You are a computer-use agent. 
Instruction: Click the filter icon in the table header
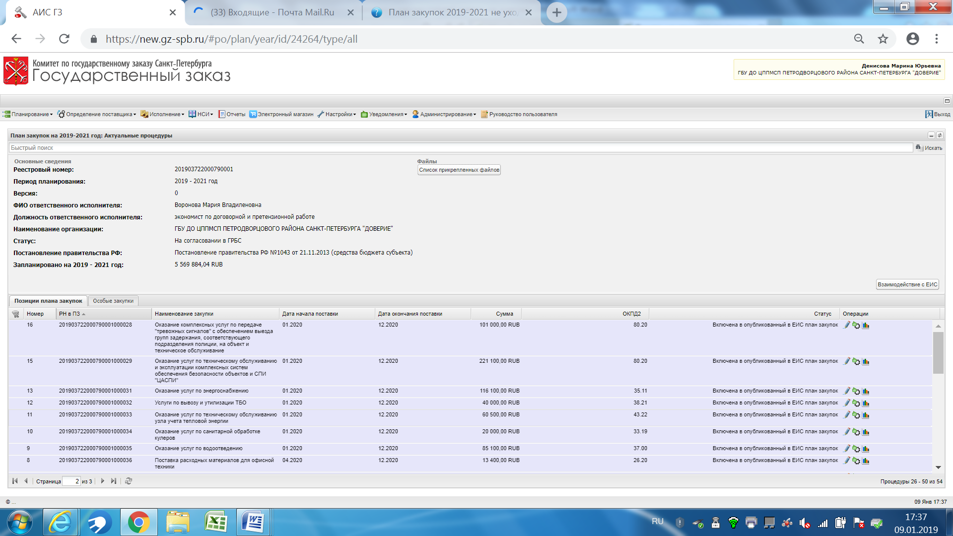point(15,314)
